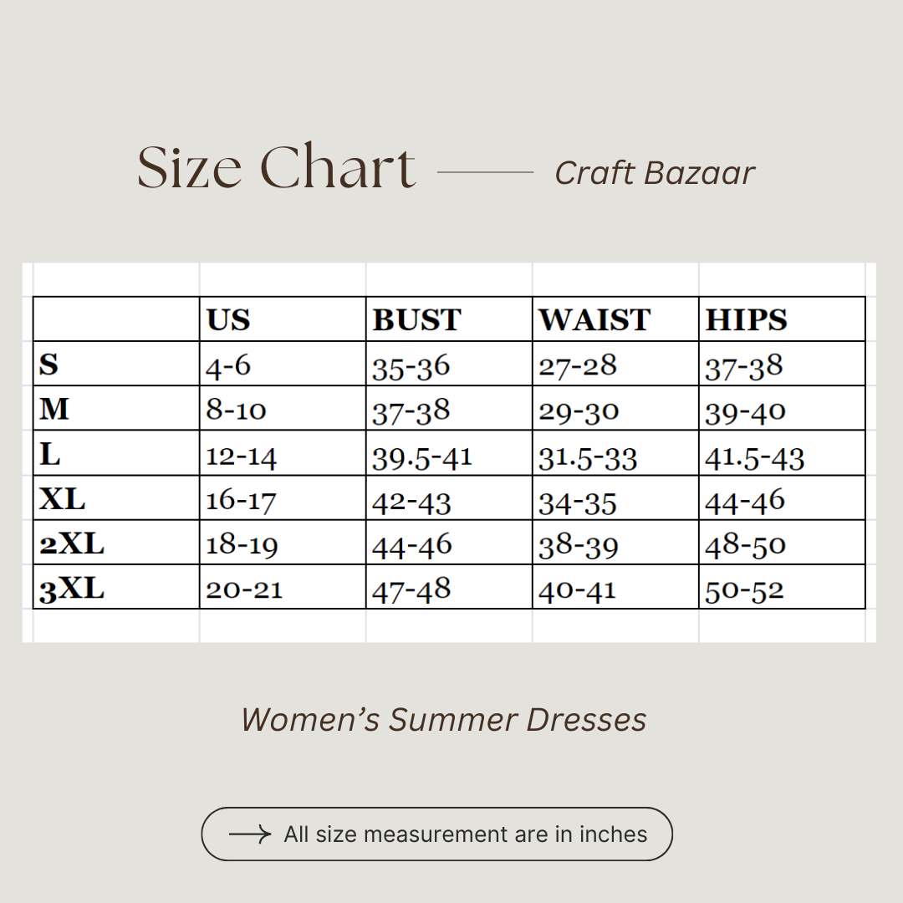903x903 pixels.
Task: Click the Women's Summer Dresses caption
Action: (443, 720)
